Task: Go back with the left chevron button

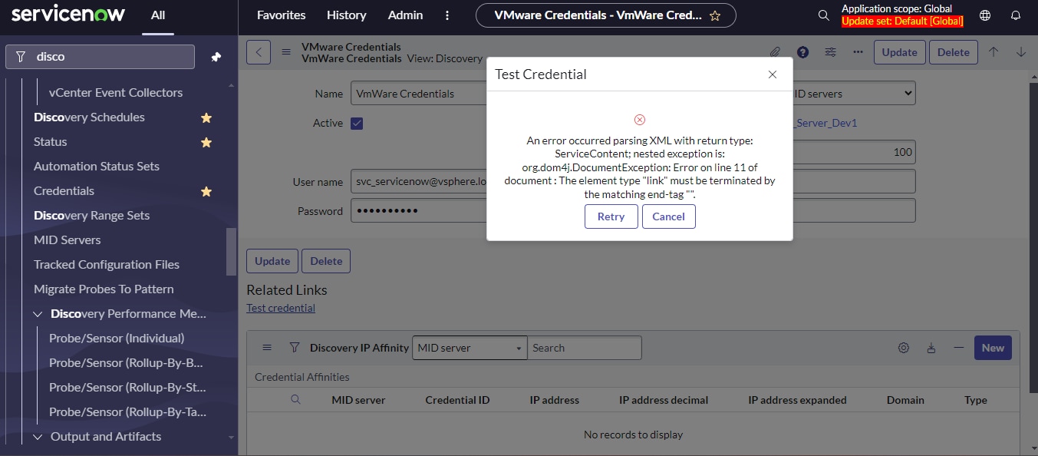Action: (x=259, y=52)
